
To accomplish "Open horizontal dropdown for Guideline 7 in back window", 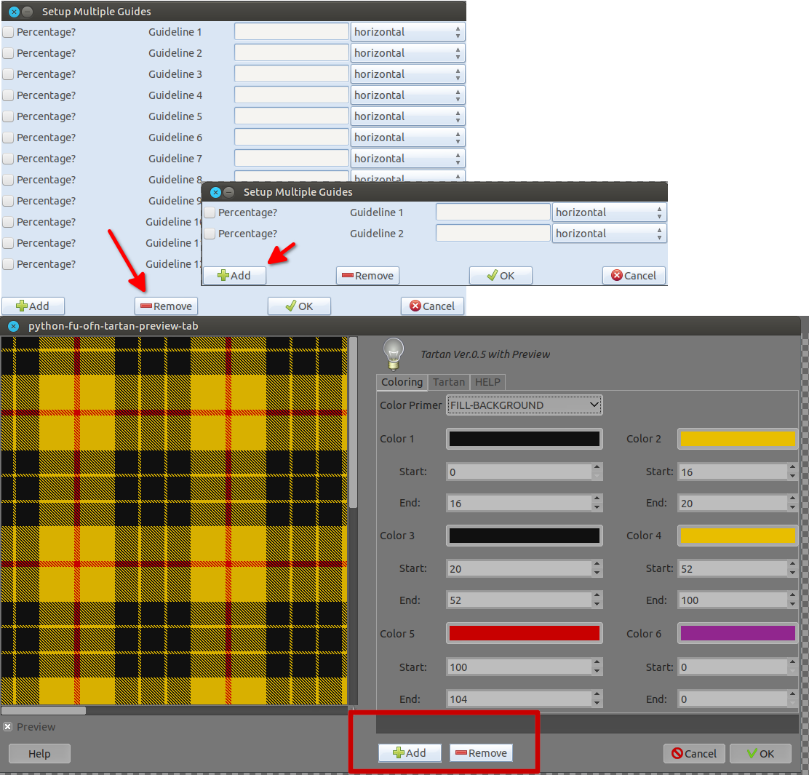I will click(x=407, y=159).
